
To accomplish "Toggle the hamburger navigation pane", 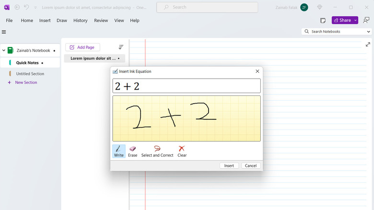I will [4, 32].
